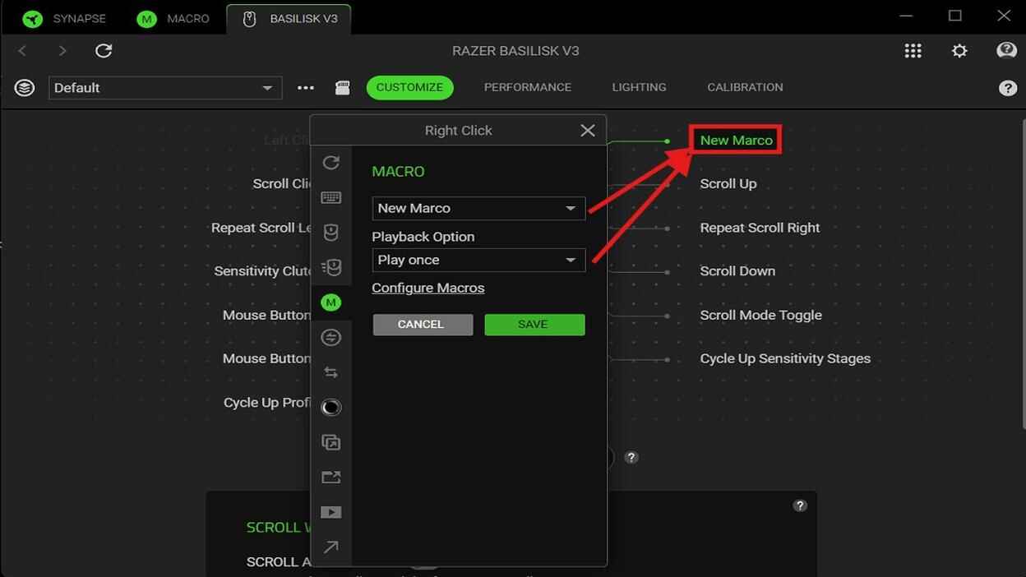
Task: Open profile options three-dot menu
Action: (306, 88)
